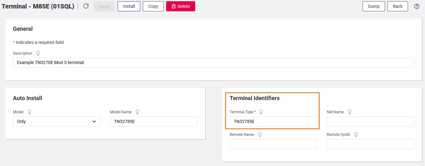This screenshot has height=166, width=425.
Task: Show the Terminal Type lightbulb hint
Action: [x=261, y=112]
